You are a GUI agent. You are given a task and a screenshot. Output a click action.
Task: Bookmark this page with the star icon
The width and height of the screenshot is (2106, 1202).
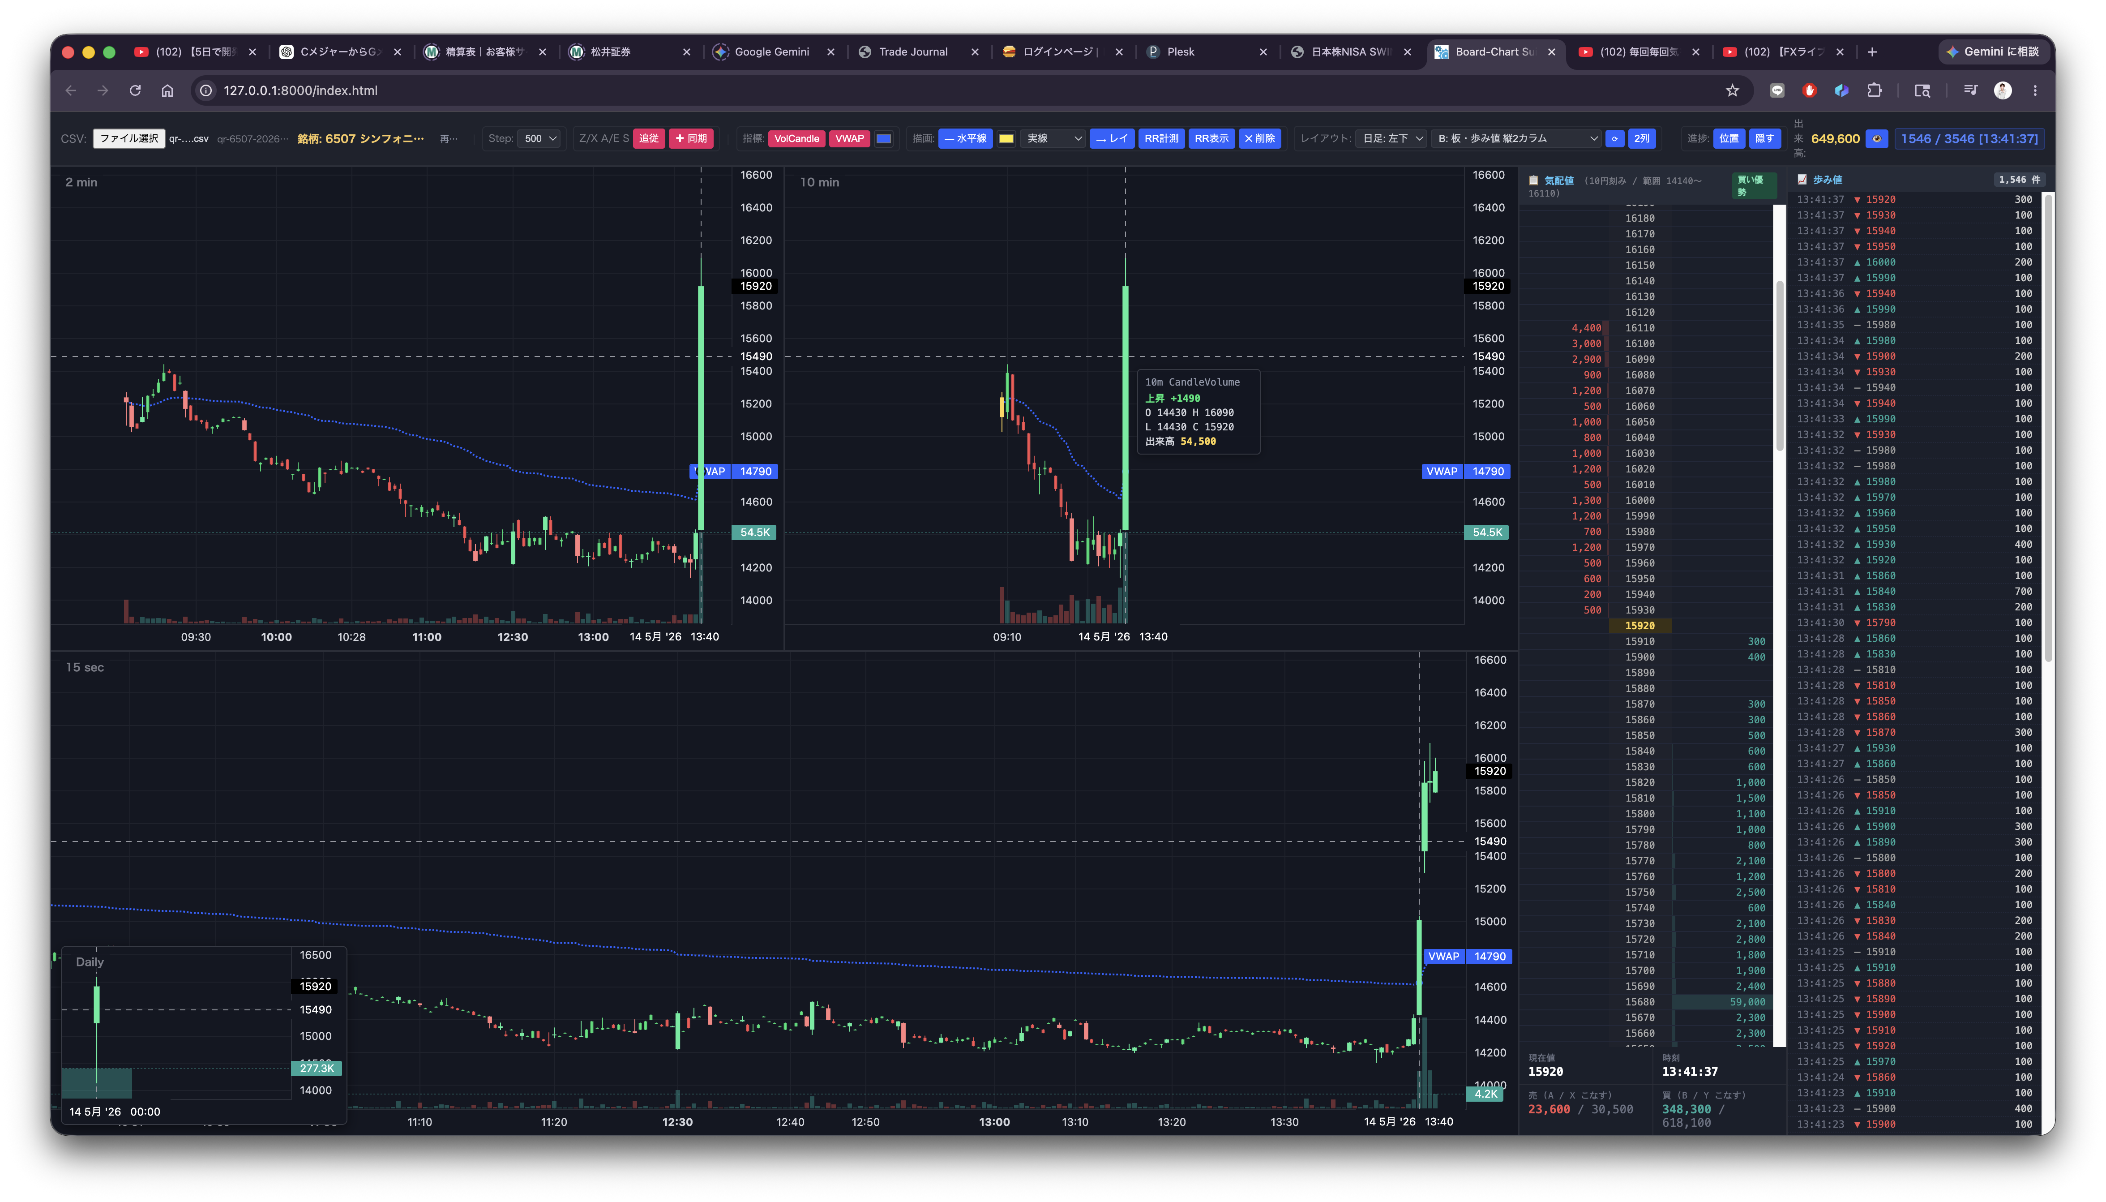click(1732, 91)
